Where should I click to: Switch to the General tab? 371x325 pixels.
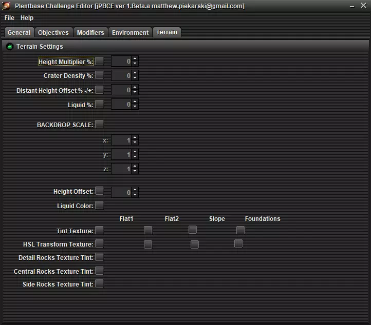19,32
